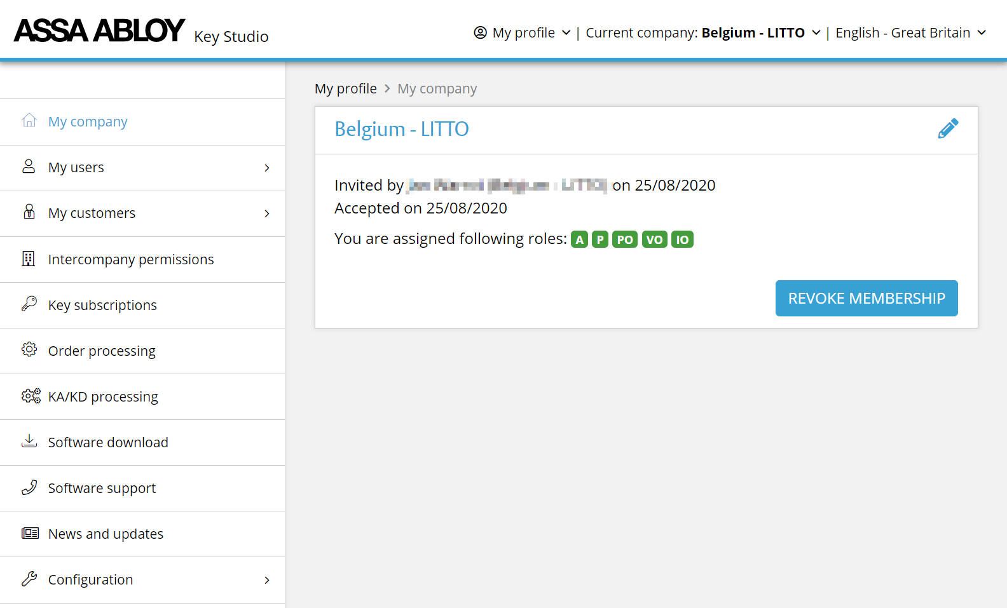The image size is (1007, 608).
Task: Click the gear icon for Order processing
Action: coord(29,349)
